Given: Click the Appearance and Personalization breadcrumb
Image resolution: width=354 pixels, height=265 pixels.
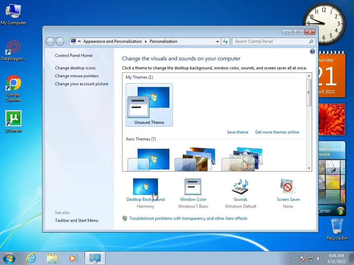Looking at the screenshot, I should [112, 41].
